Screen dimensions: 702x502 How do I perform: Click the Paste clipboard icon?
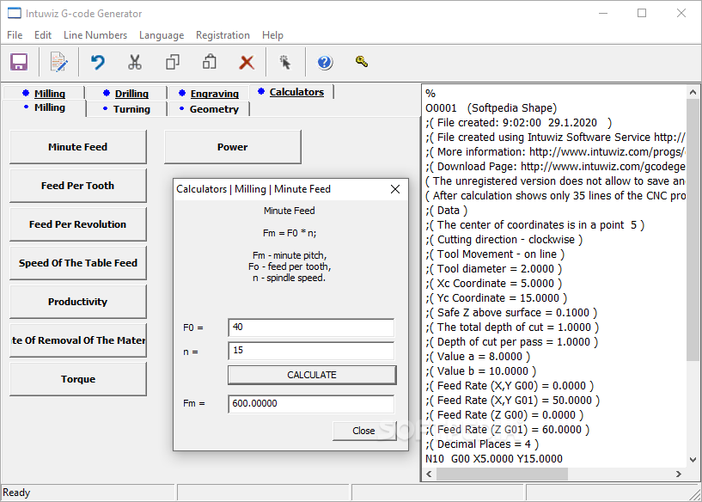click(210, 62)
